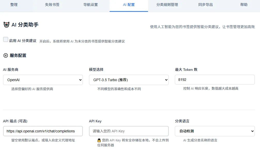
Task: Focus the 最大 Token 数 input field
Action: (215, 80)
